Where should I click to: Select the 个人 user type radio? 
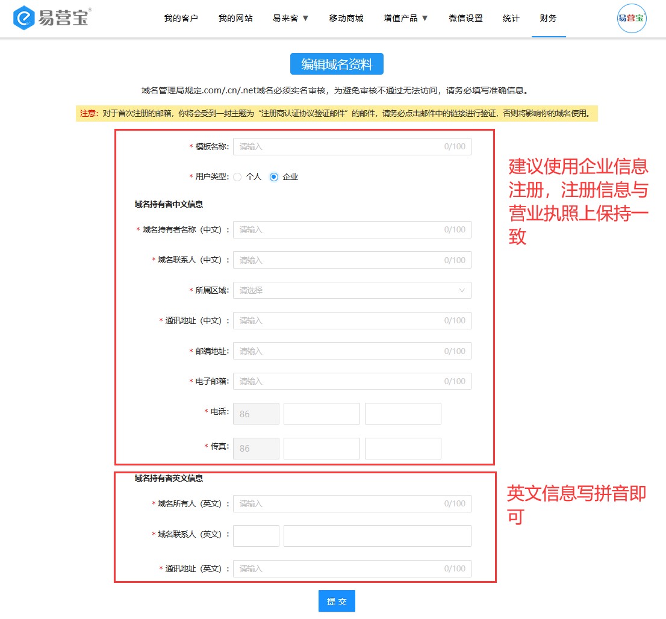tap(237, 177)
